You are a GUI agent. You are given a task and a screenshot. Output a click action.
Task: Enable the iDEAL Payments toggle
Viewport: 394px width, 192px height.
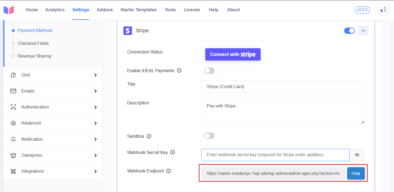click(x=209, y=71)
